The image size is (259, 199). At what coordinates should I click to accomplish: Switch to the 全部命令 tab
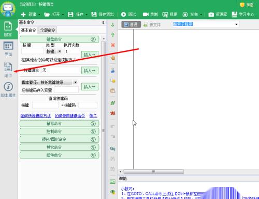pyautogui.click(x=48, y=30)
